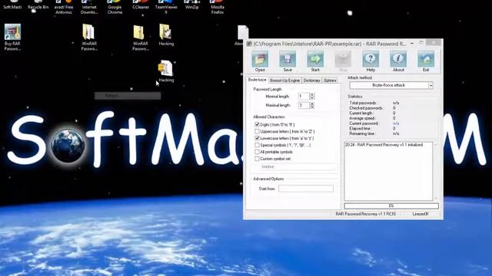Click the 'Checked passwords' statistics label
This screenshot has height=276, width=492.
click(366, 108)
